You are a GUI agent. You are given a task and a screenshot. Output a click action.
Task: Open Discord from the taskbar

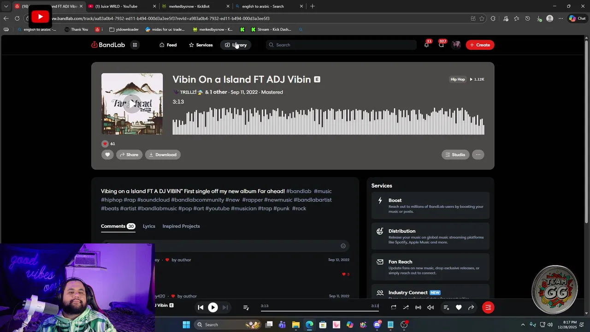point(377,325)
